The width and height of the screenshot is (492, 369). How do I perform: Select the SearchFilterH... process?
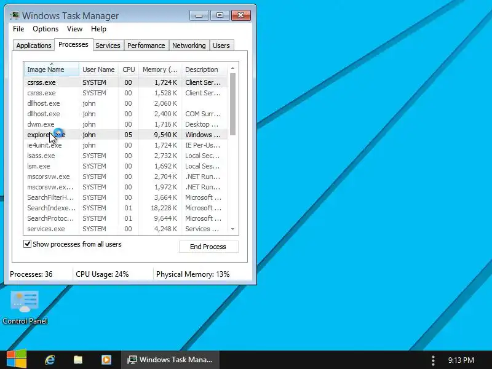(x=126, y=197)
